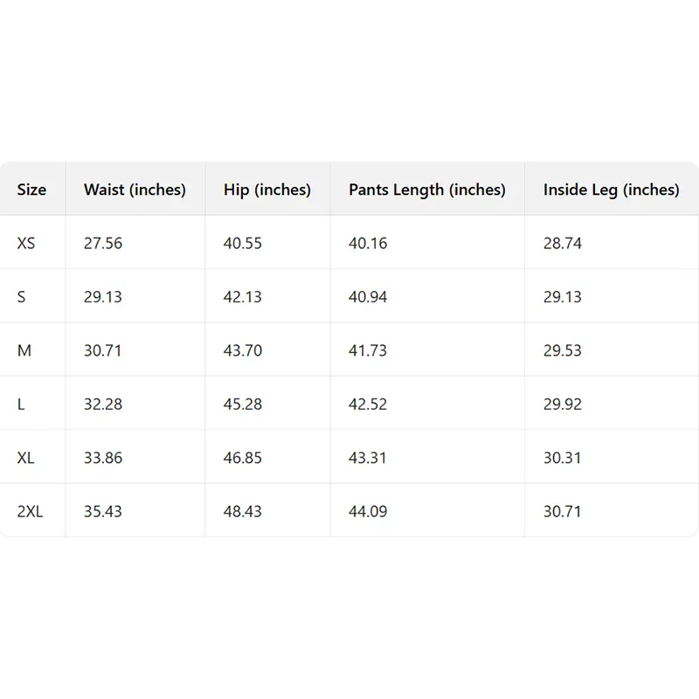Click the XL size row label
The height and width of the screenshot is (699, 699).
(26, 458)
